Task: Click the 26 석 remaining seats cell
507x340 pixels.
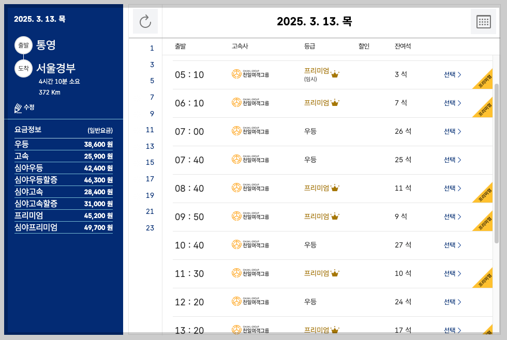Action: (x=403, y=131)
